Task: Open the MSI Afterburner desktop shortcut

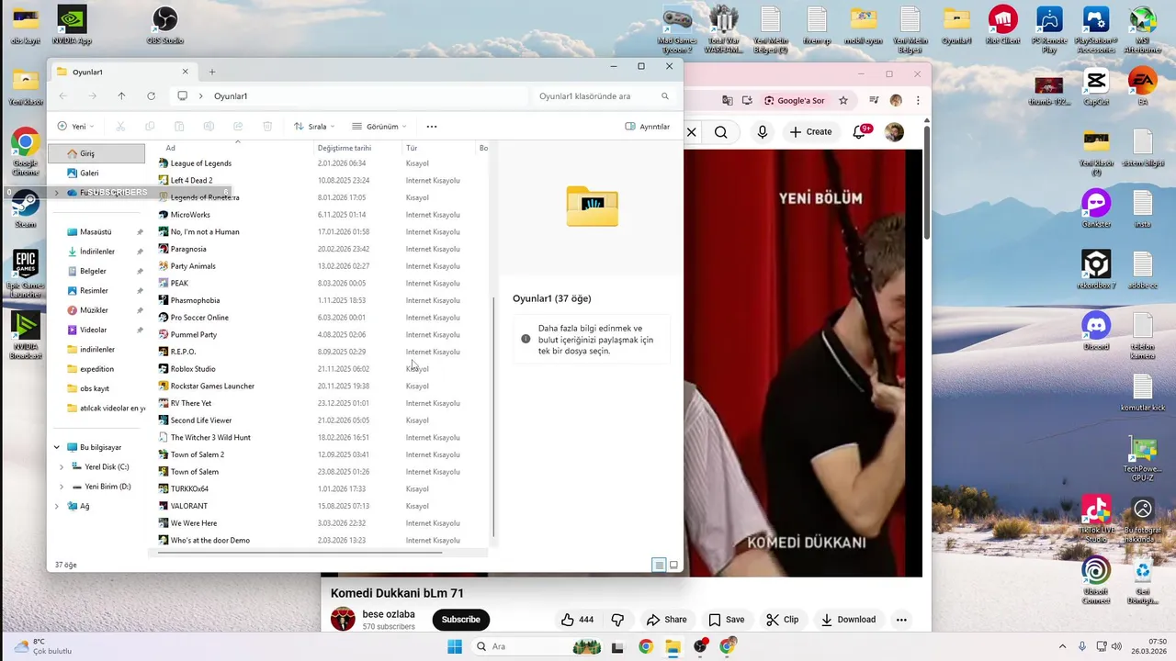Action: (x=1143, y=28)
